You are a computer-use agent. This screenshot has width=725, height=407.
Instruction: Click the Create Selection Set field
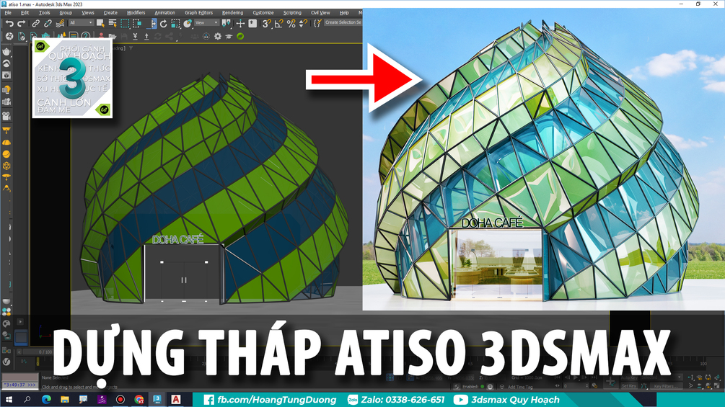(343, 22)
